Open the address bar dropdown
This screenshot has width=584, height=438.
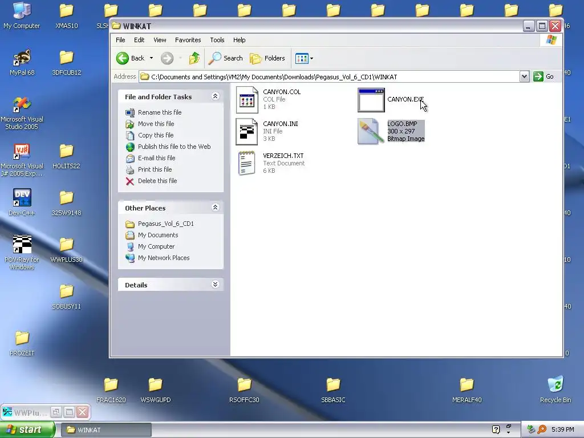tap(524, 77)
